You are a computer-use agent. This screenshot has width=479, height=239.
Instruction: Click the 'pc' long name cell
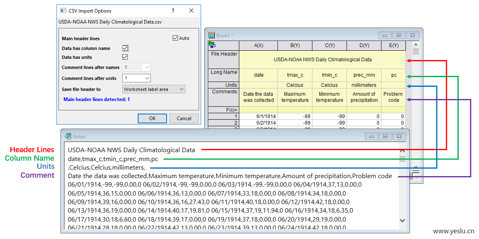point(394,75)
